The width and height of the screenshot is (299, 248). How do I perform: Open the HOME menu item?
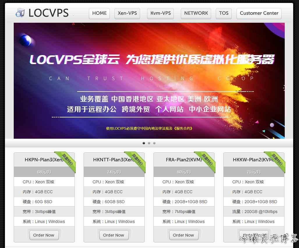pyautogui.click(x=99, y=13)
